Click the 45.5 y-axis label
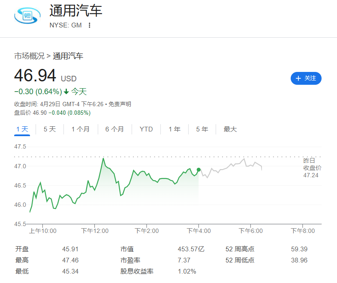 coord(20,224)
